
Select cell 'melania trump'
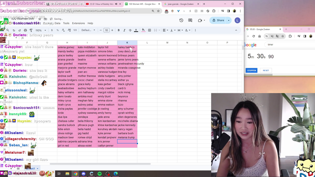[127, 138]
